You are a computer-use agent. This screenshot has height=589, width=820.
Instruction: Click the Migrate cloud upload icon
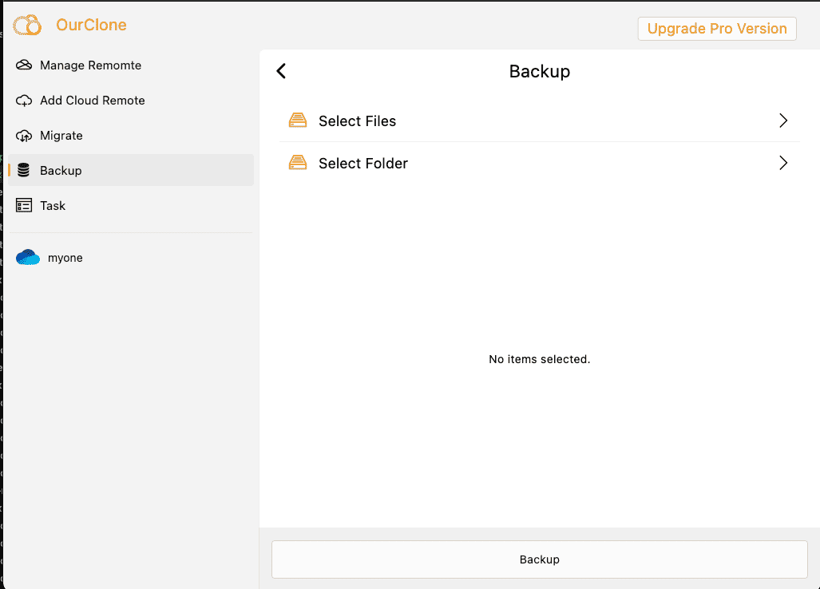pos(24,136)
